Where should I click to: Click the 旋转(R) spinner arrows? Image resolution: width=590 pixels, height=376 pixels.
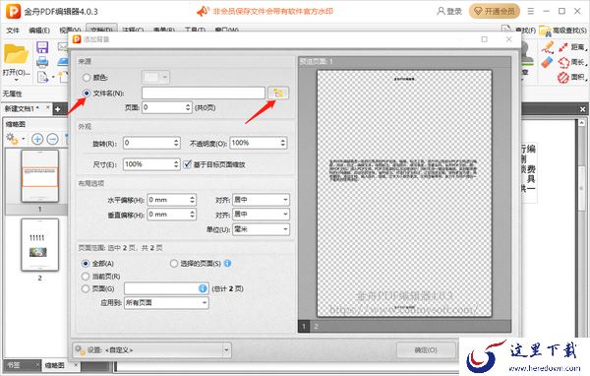176,143
